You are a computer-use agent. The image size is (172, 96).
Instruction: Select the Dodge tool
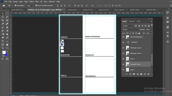3,38
